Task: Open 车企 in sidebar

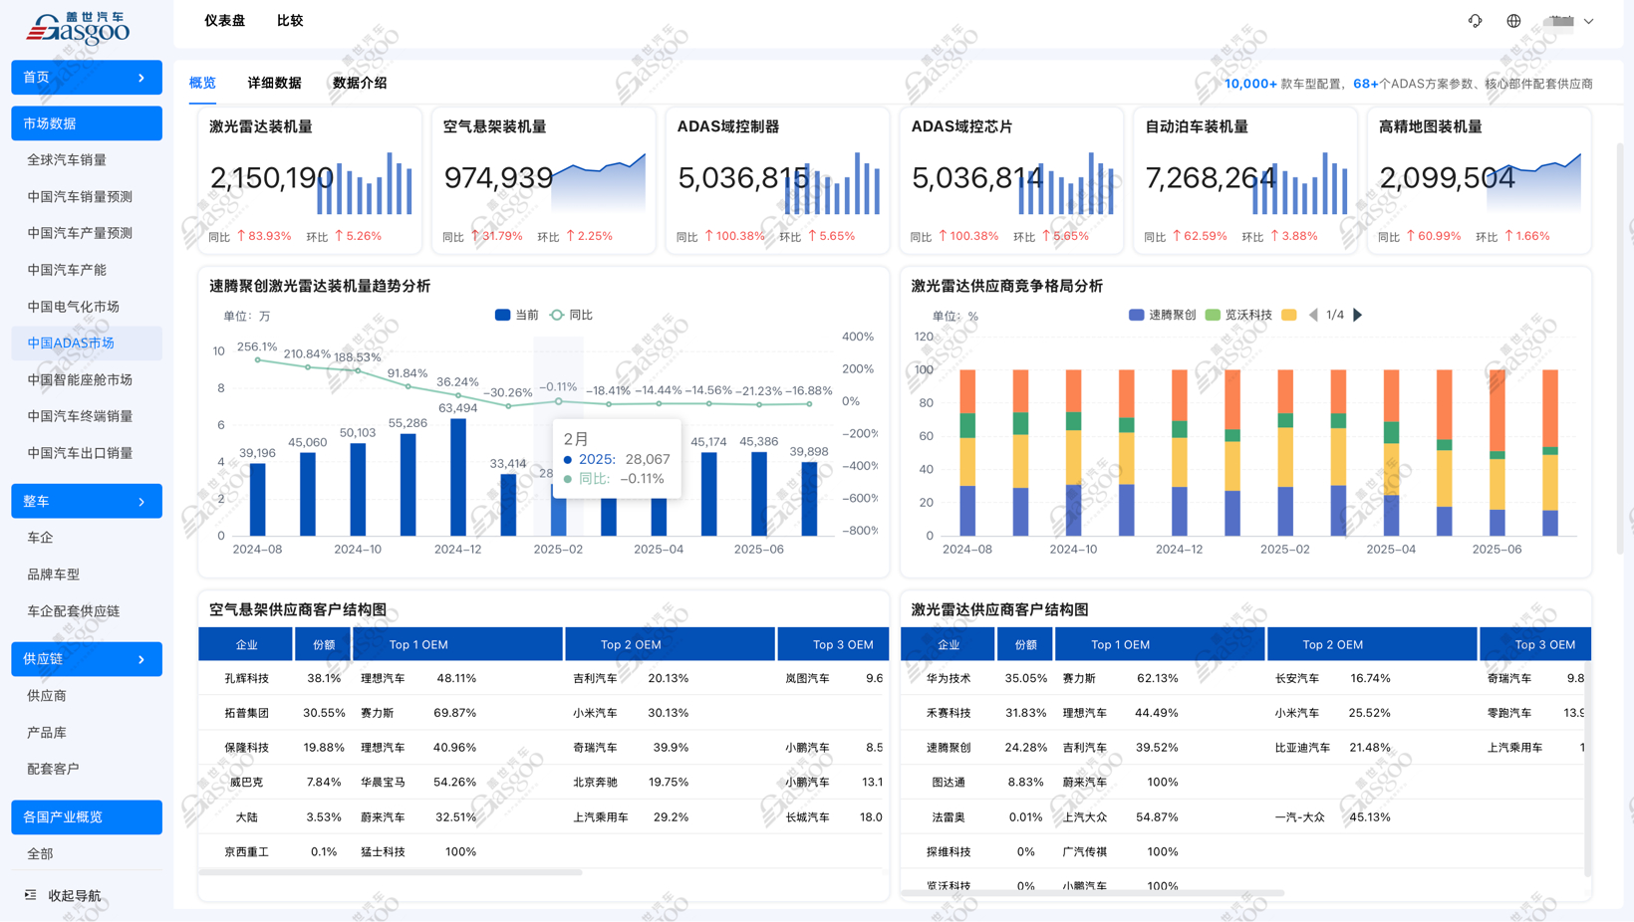Action: tap(40, 538)
